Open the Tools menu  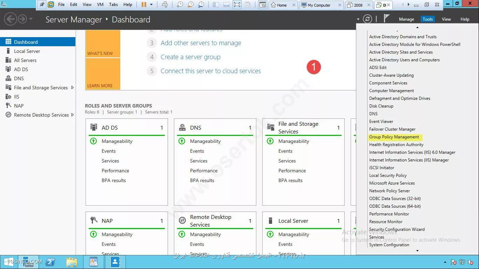(427, 19)
